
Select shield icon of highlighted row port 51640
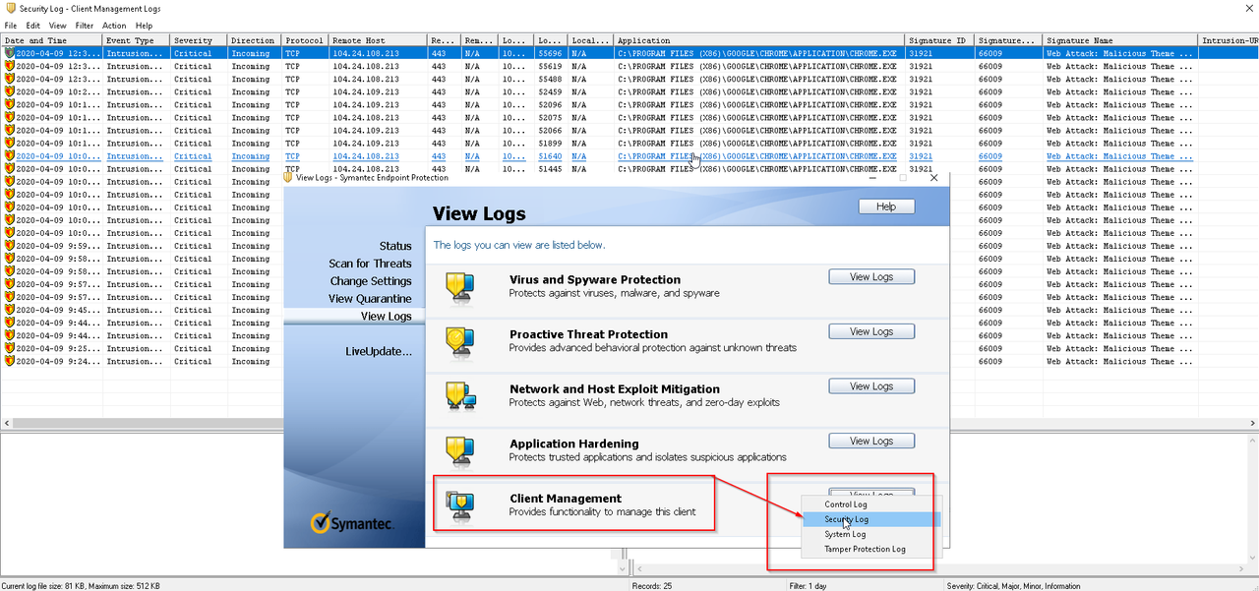10,155
